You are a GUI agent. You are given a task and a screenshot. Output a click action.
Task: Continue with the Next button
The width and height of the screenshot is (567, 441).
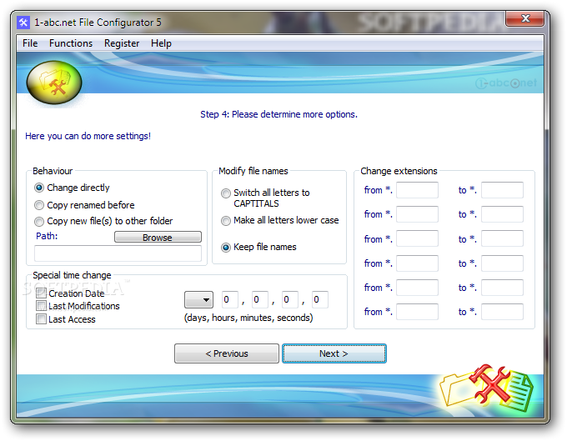tap(334, 353)
